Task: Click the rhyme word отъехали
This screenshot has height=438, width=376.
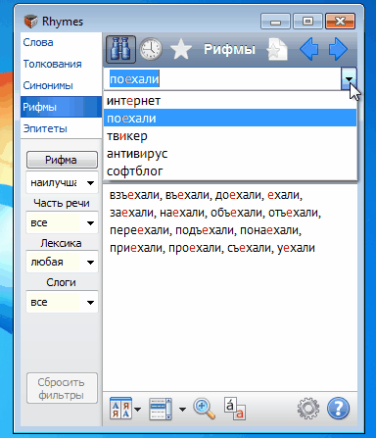Action: (x=293, y=213)
